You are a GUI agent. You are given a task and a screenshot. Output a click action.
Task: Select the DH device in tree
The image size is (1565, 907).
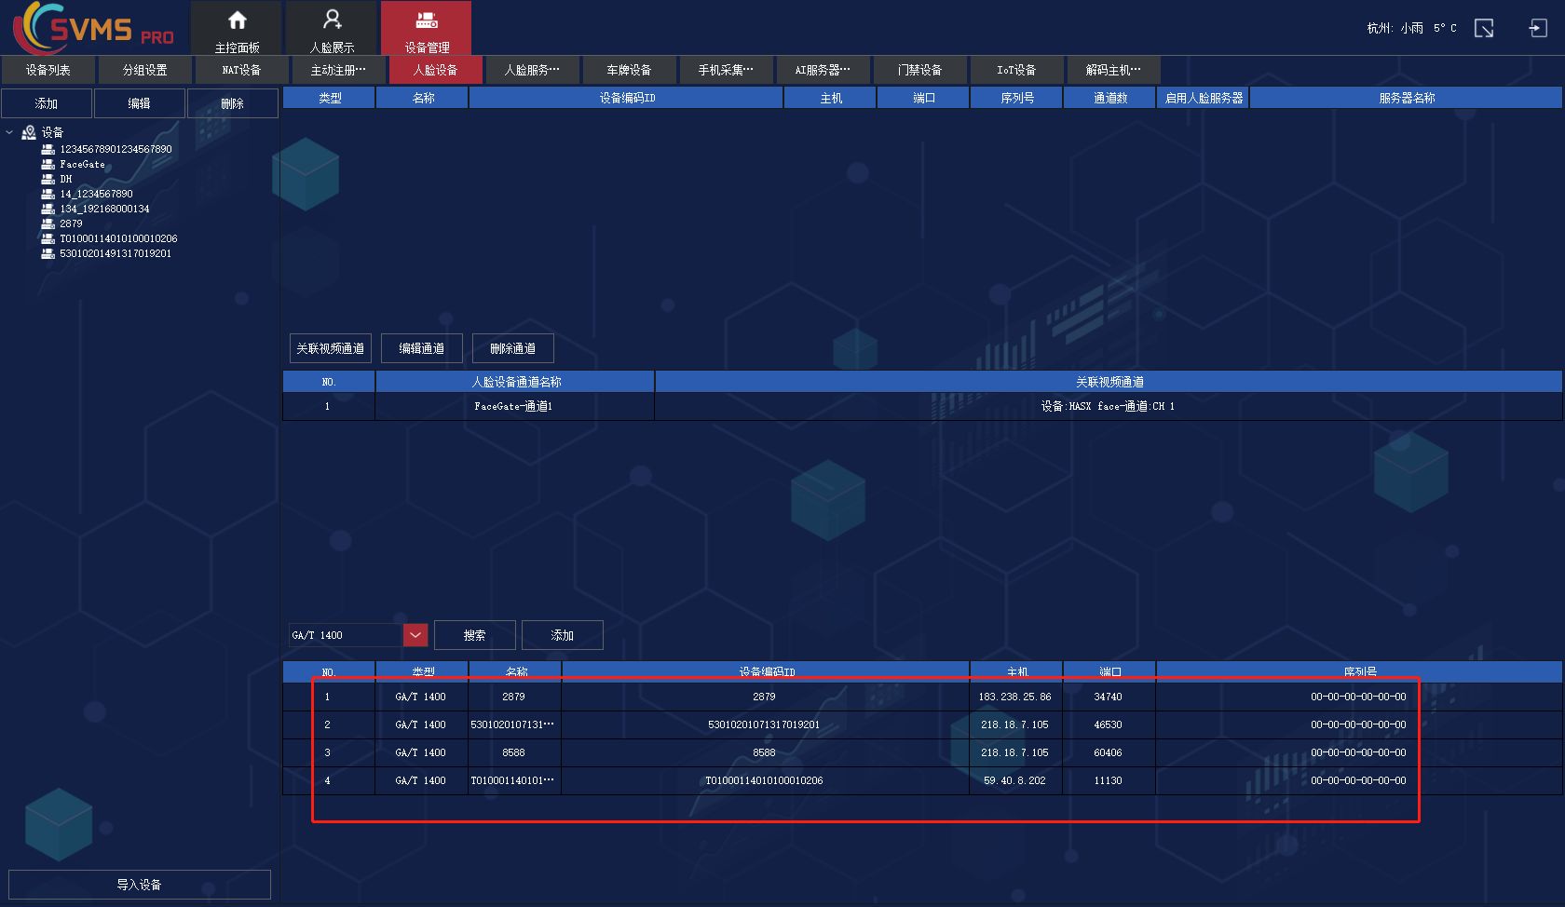click(x=65, y=179)
